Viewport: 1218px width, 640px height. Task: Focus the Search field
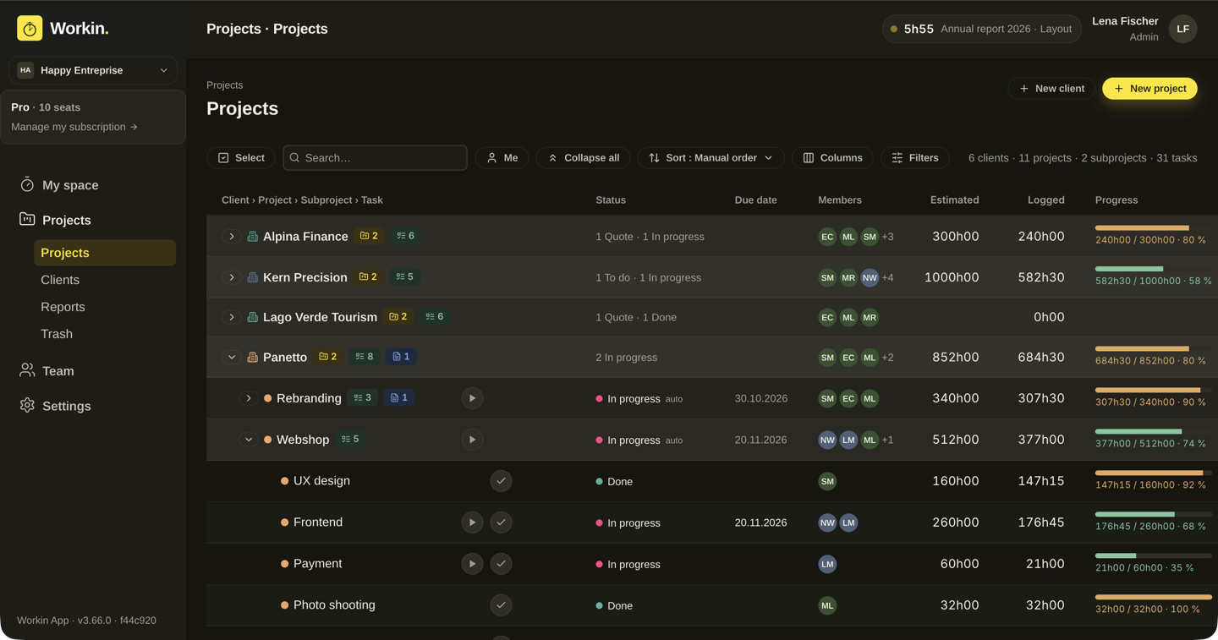[x=375, y=158]
